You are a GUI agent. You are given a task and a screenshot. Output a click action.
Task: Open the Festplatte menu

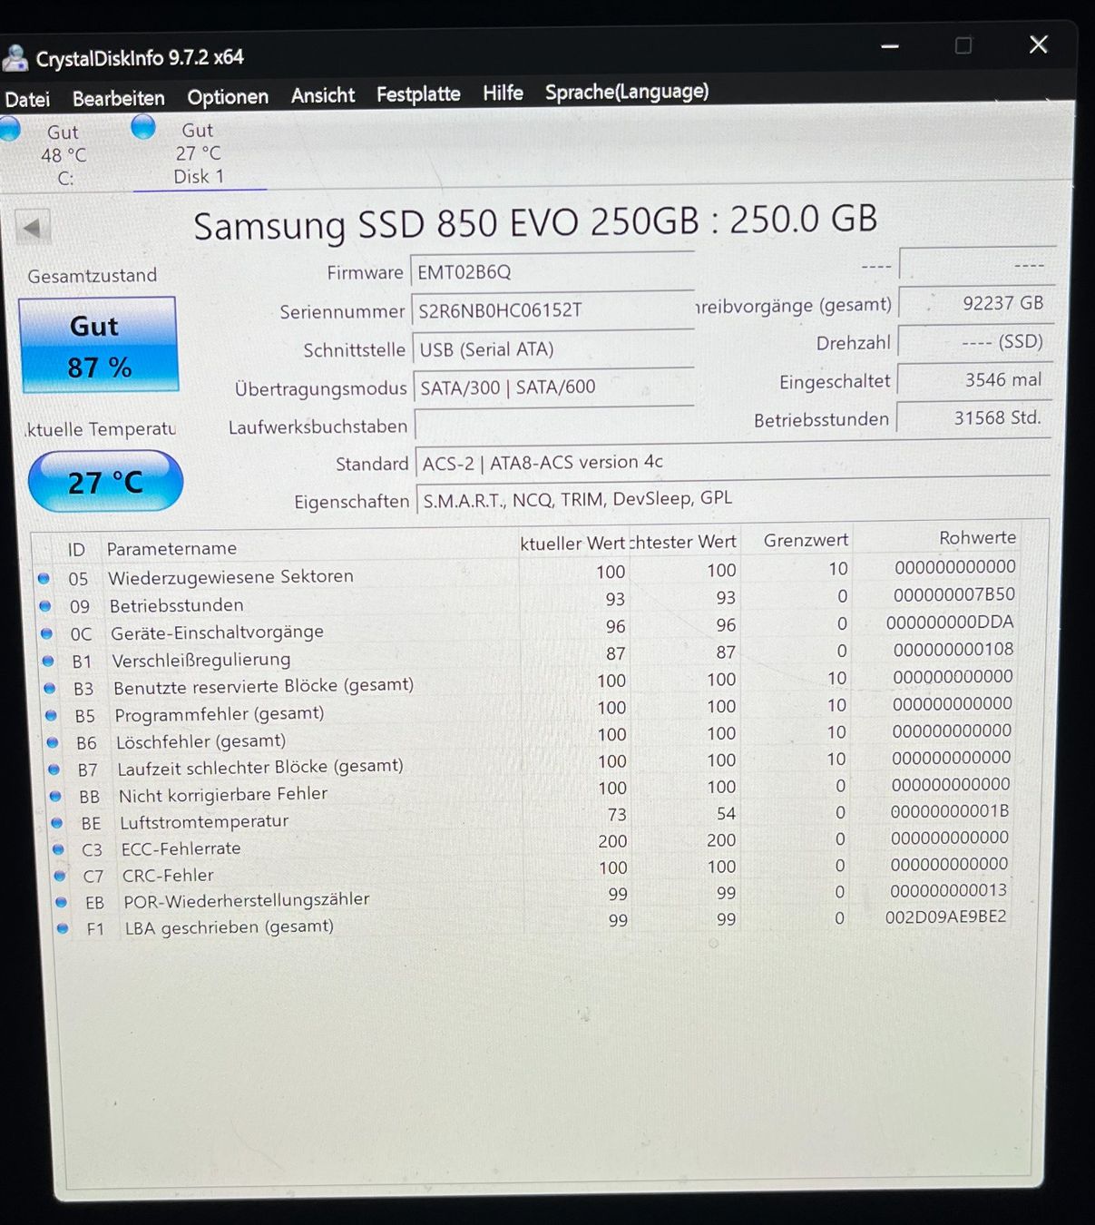[418, 93]
